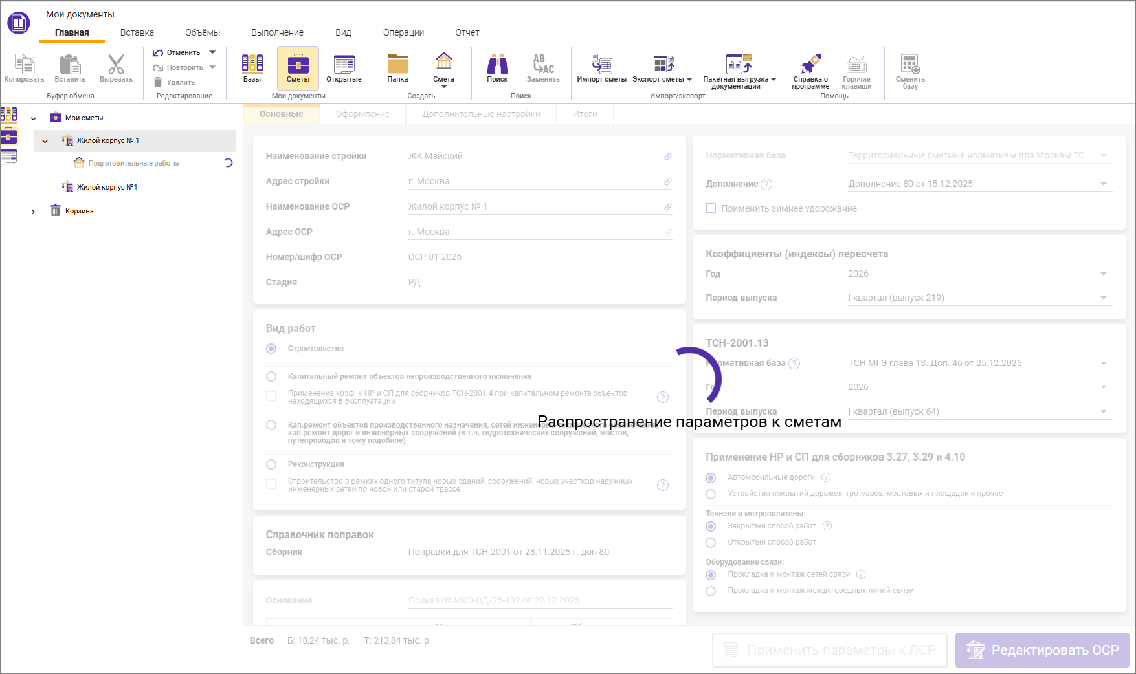Click the Импорт сметы icon
The width and height of the screenshot is (1136, 674).
pyautogui.click(x=601, y=68)
